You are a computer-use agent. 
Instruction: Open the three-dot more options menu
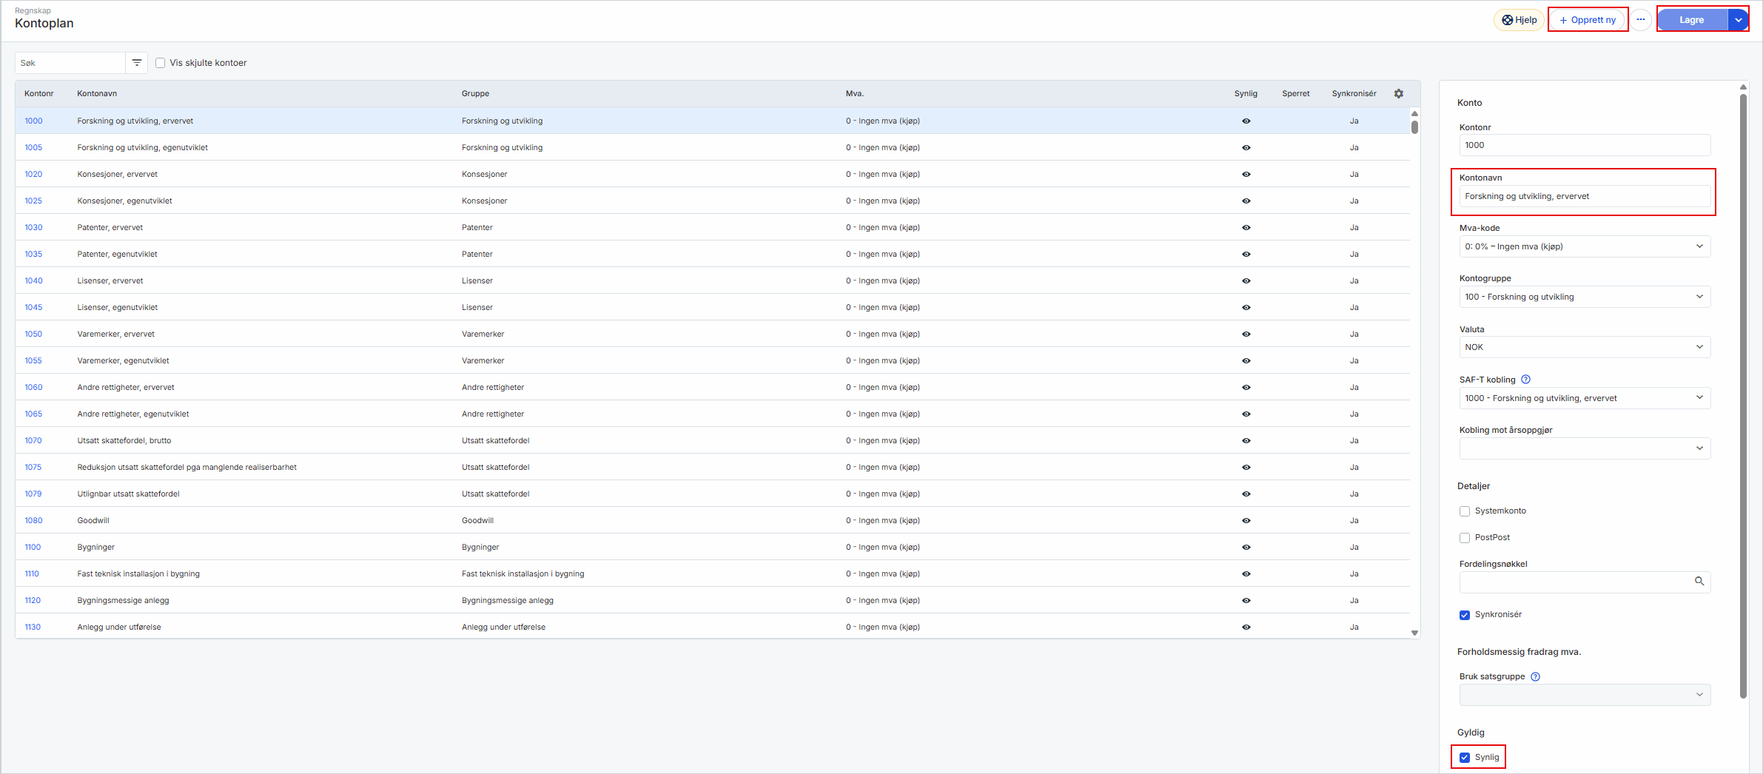point(1641,20)
